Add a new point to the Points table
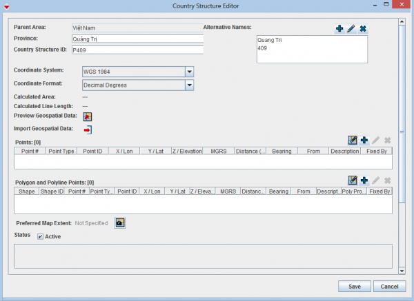Image resolution: width=414 pixels, height=301 pixels. (x=364, y=141)
